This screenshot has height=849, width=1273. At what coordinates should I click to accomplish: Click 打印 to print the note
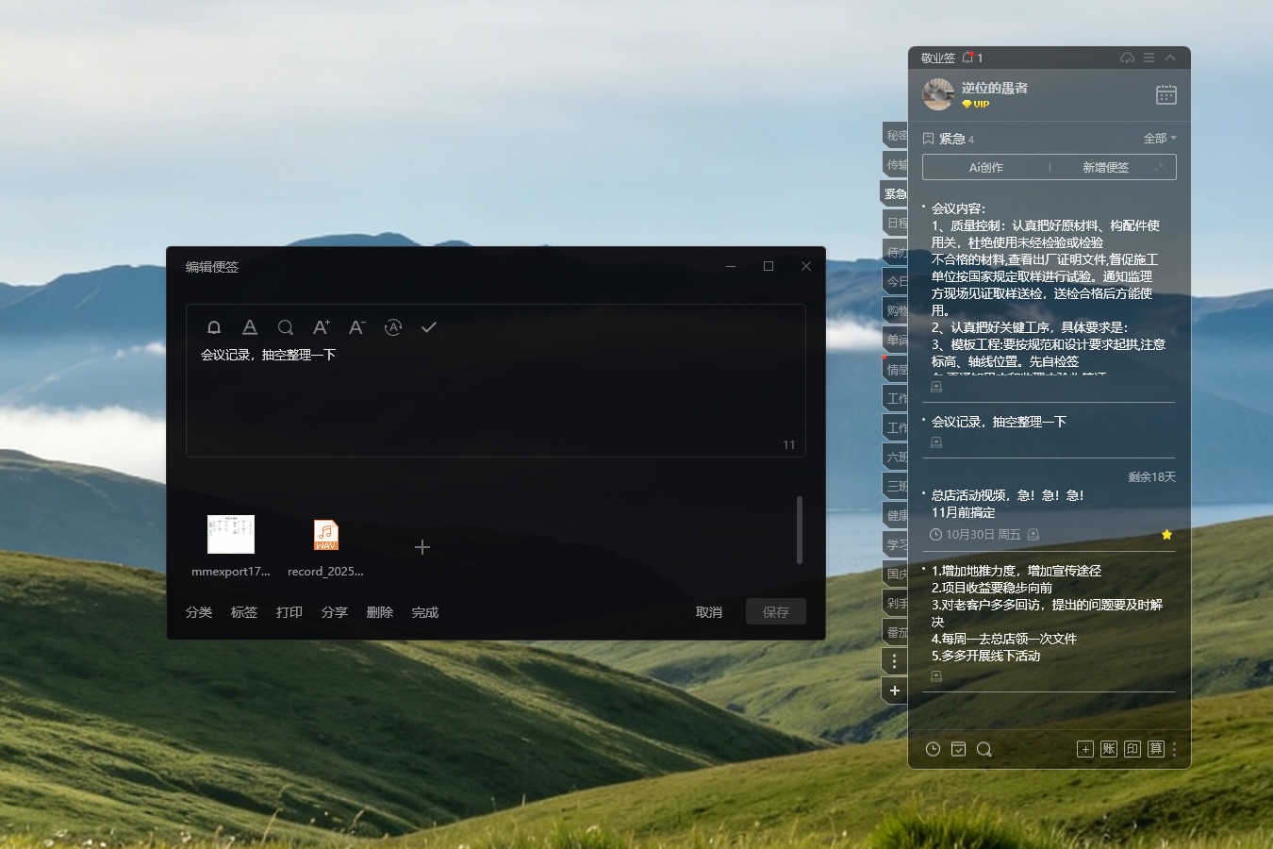coord(289,612)
